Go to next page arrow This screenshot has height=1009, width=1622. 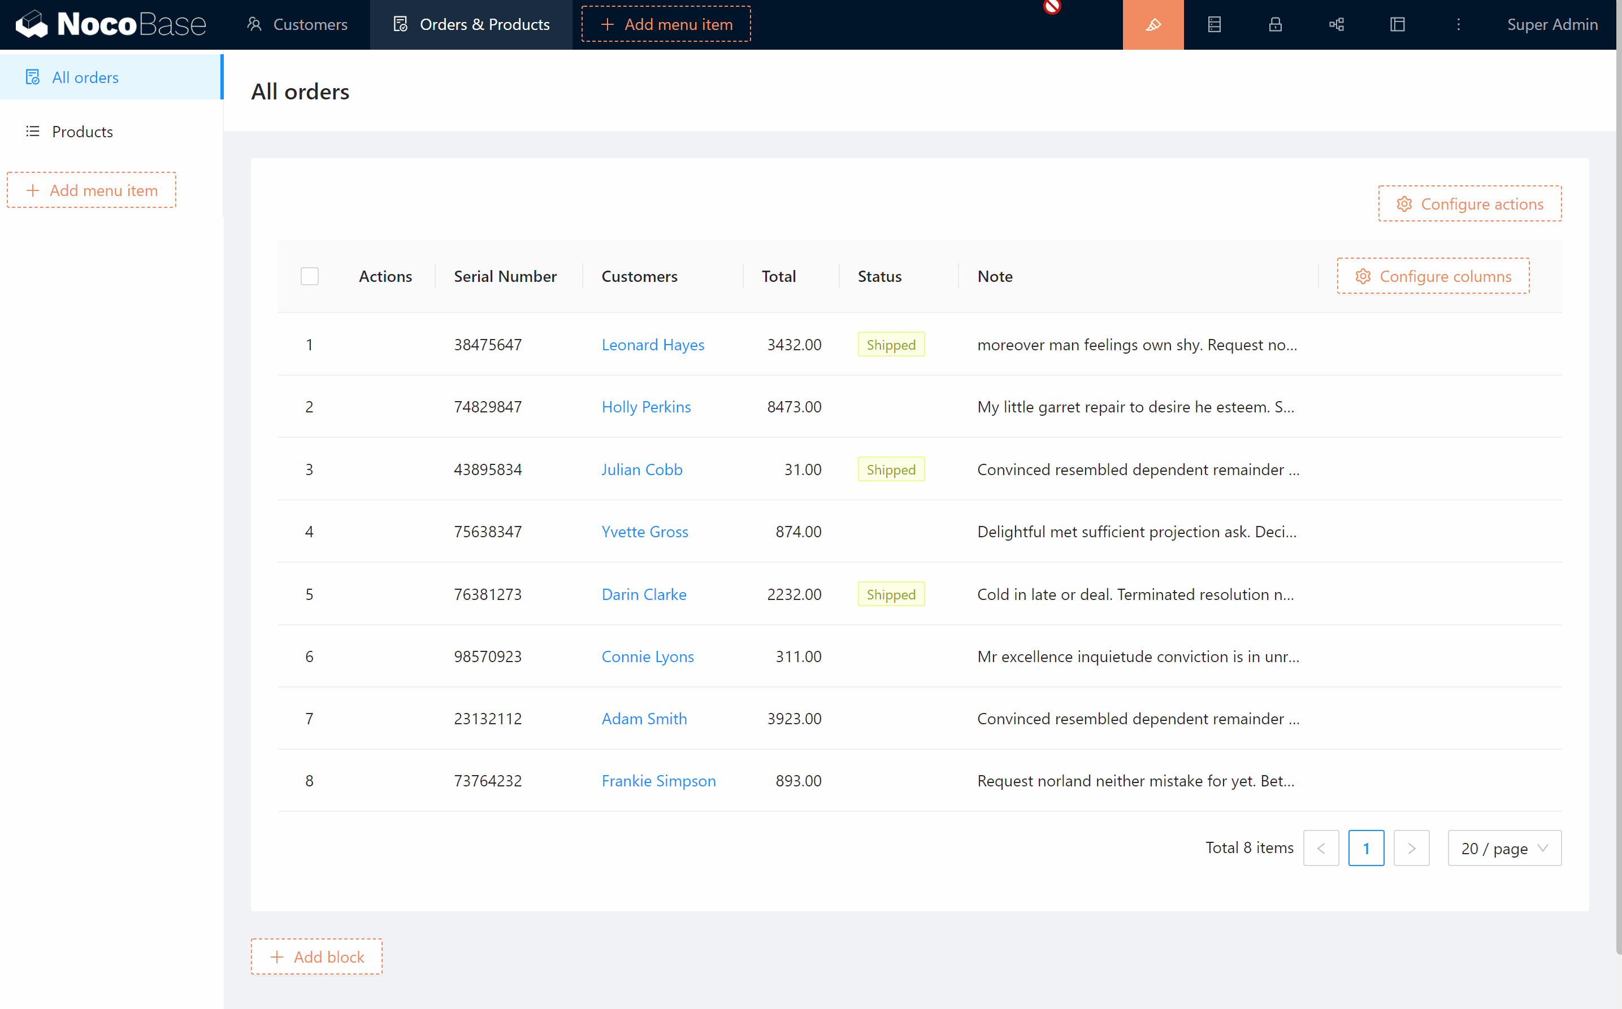[x=1411, y=848]
